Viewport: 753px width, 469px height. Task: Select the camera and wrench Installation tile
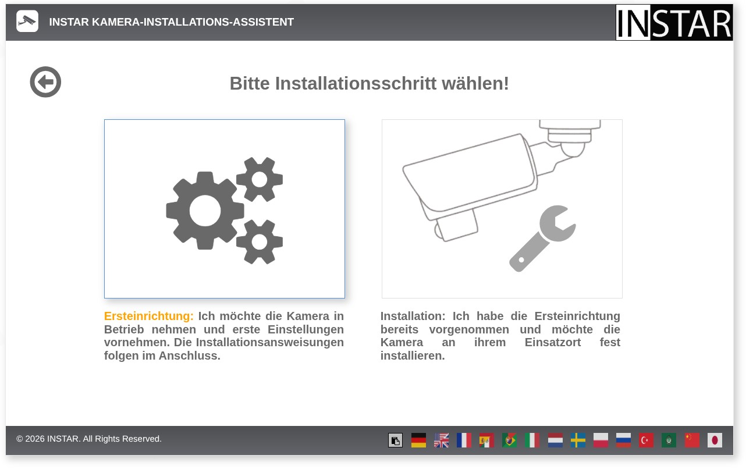[502, 209]
